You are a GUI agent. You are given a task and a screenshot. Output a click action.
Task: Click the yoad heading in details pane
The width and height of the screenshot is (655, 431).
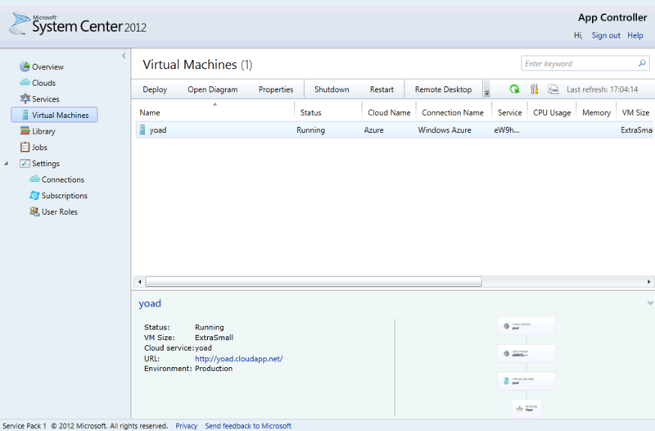[150, 303]
